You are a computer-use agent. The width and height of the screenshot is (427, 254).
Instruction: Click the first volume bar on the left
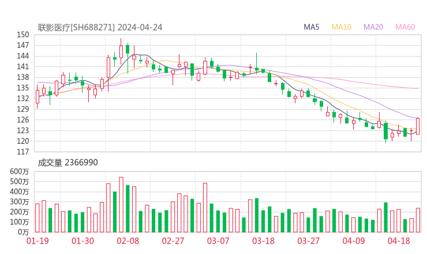tap(38, 218)
